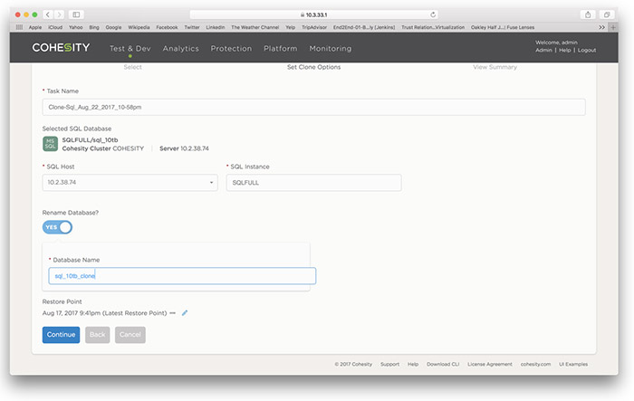Open the Download CLI footer link

click(x=442, y=364)
